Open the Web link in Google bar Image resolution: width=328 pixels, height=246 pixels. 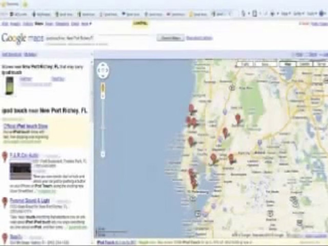click(5, 24)
